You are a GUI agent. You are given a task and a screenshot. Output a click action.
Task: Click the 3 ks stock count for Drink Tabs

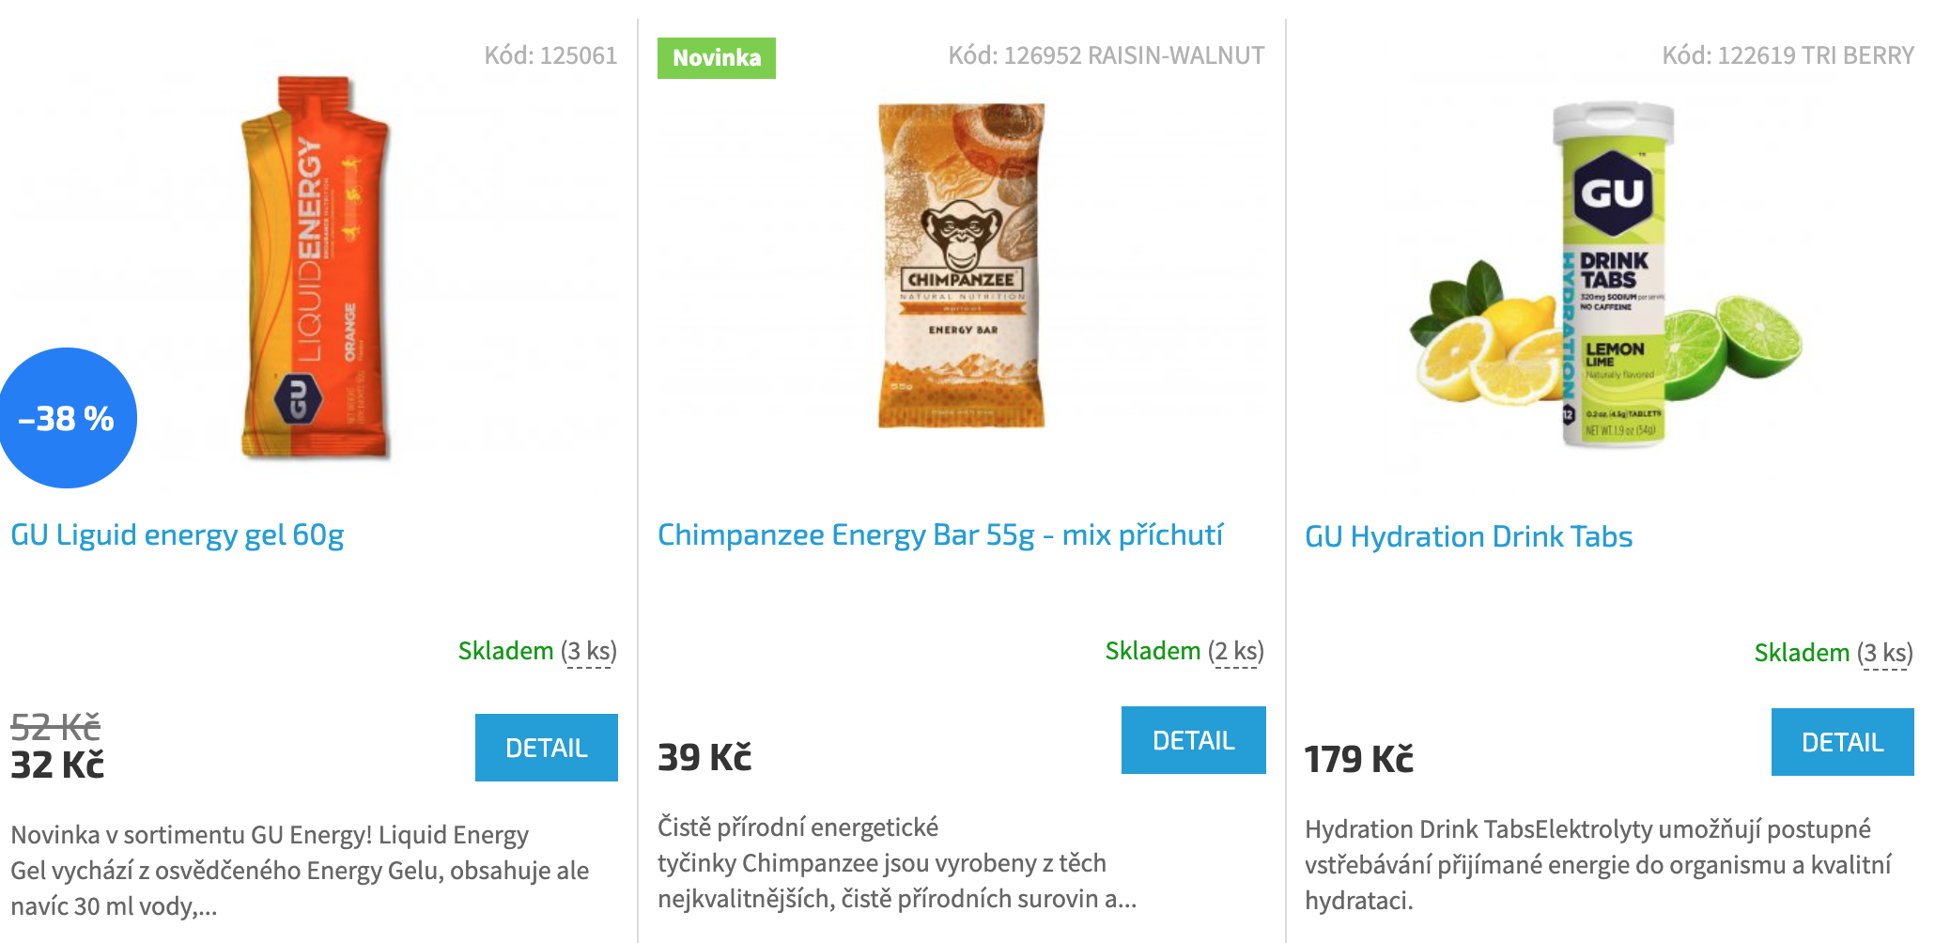1886,653
